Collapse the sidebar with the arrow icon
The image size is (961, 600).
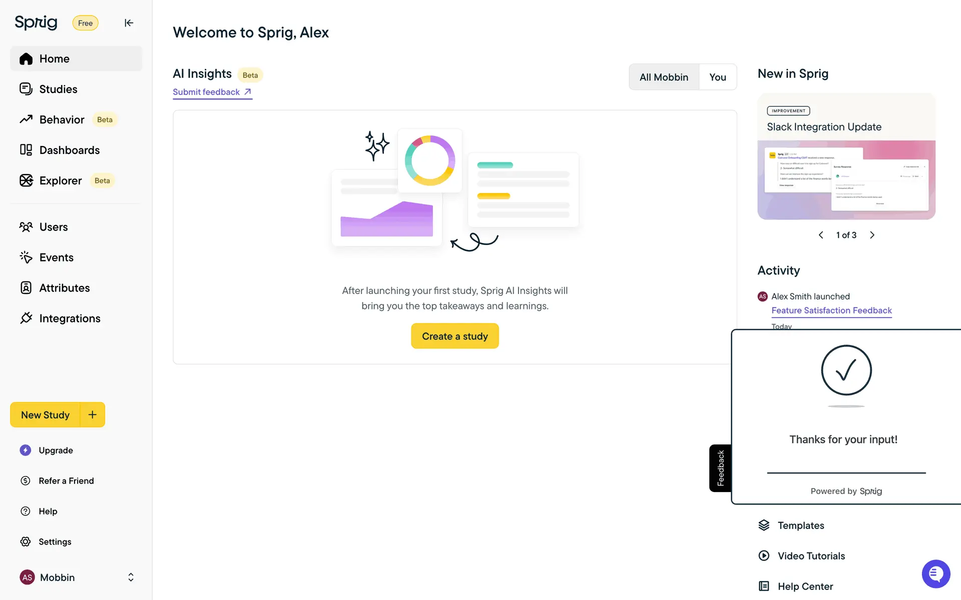pyautogui.click(x=129, y=23)
